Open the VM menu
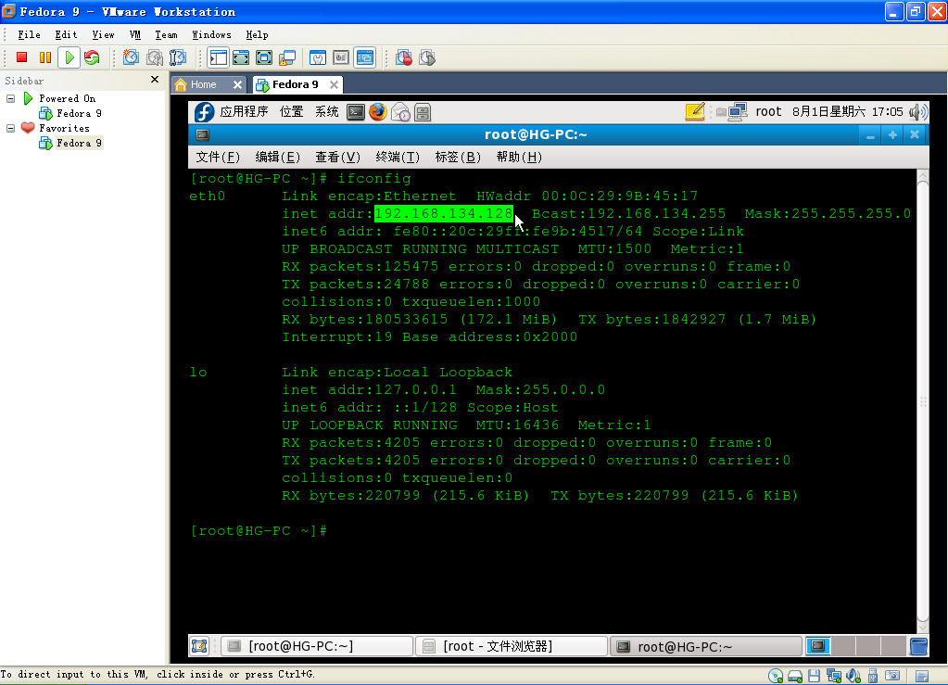Screen dimensions: 948x685 coord(135,34)
